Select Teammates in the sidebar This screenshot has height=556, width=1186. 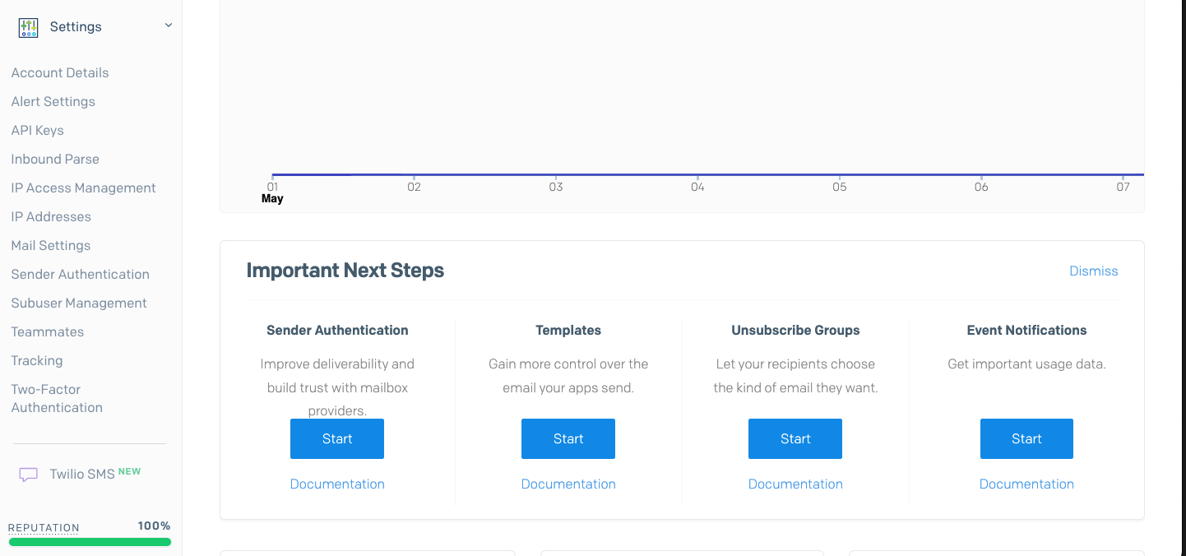tap(48, 331)
